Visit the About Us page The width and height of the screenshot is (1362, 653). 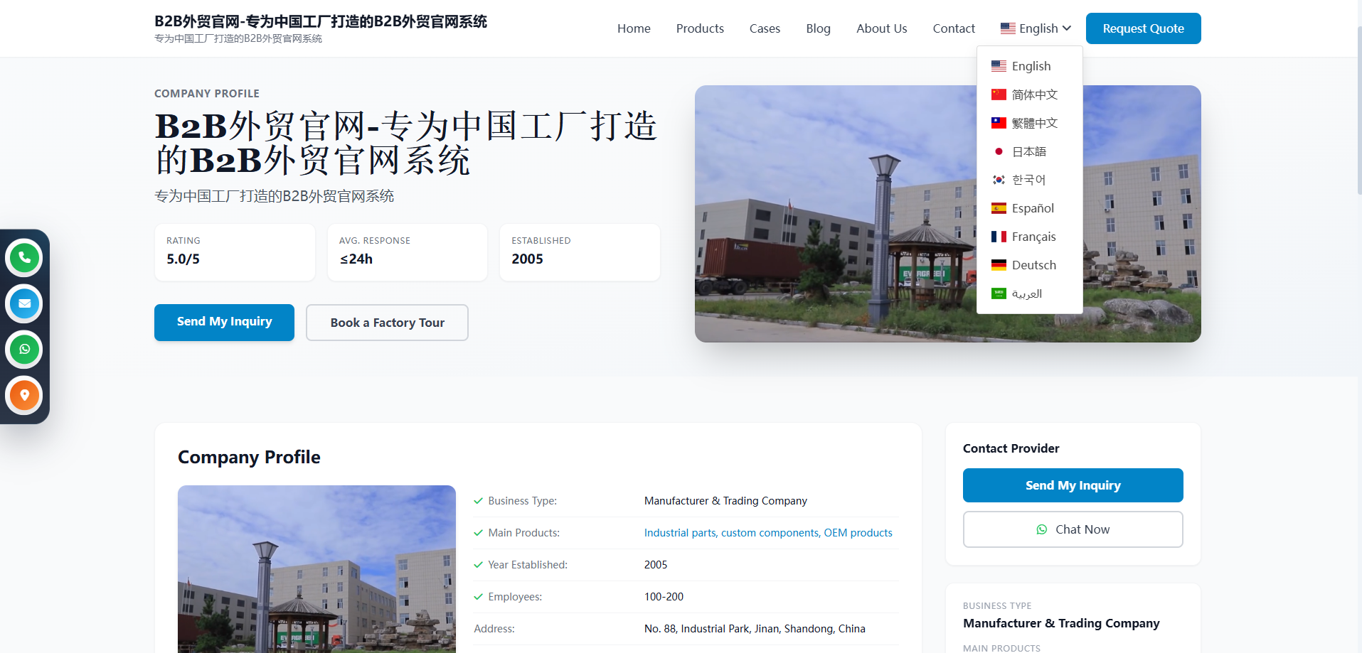coord(881,28)
